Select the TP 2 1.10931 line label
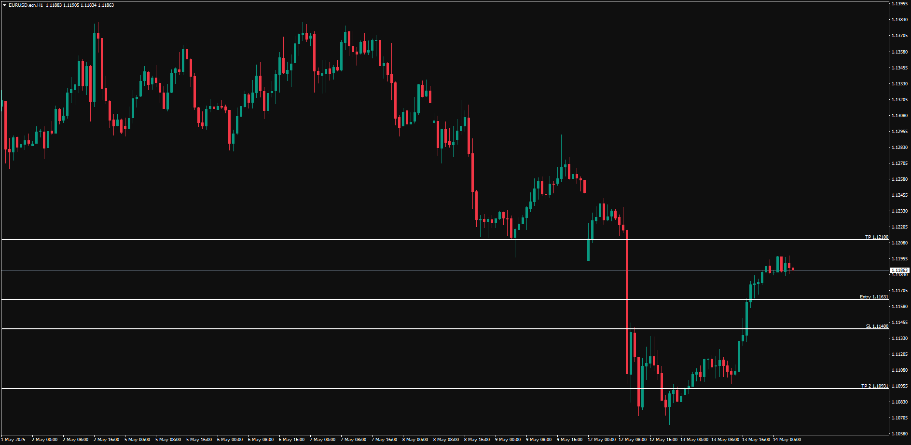 874,386
